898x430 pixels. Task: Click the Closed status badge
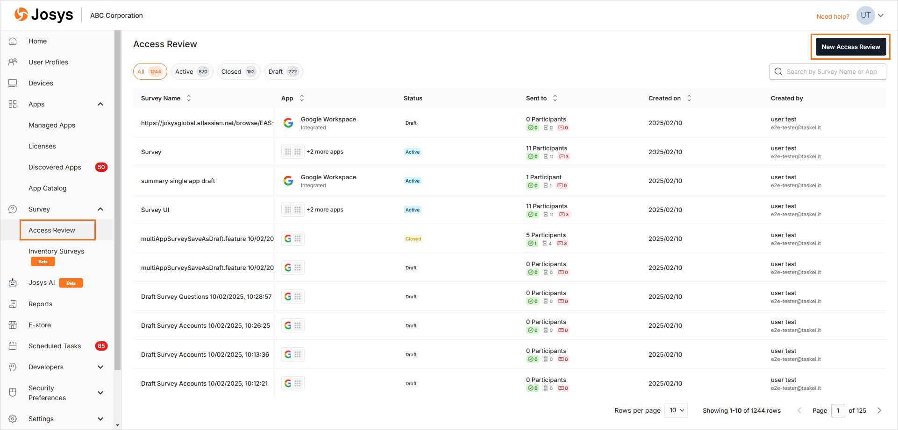[x=413, y=239]
